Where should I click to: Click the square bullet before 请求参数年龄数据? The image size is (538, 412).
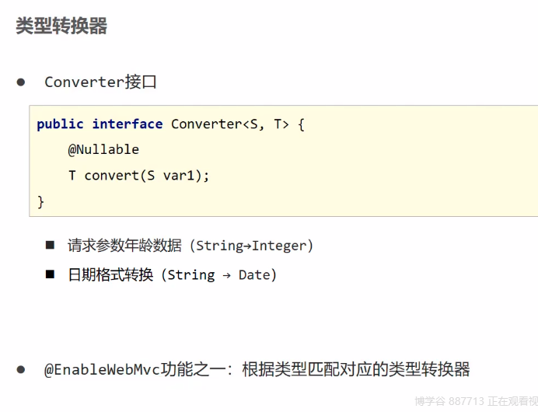pyautogui.click(x=50, y=245)
